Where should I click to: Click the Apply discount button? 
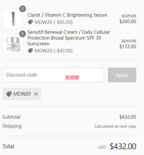122,75
